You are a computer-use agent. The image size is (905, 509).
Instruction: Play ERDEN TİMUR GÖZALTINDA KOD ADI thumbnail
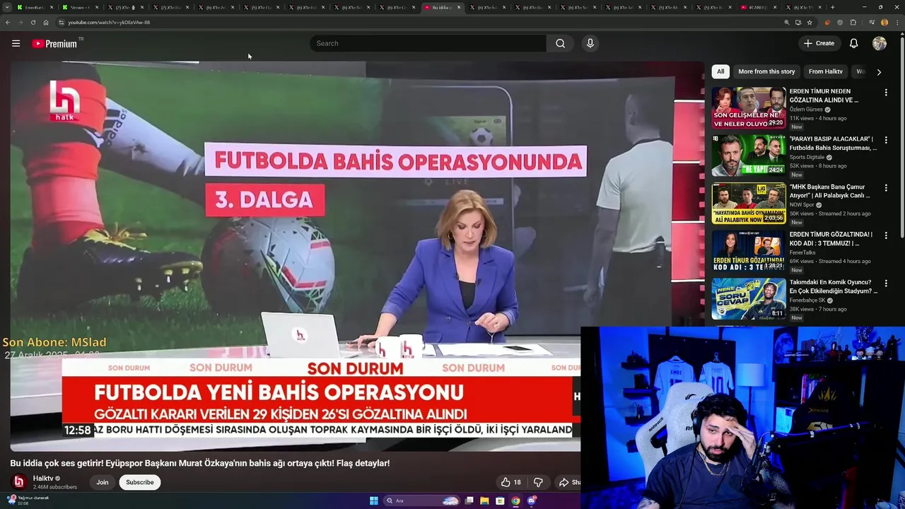click(749, 251)
